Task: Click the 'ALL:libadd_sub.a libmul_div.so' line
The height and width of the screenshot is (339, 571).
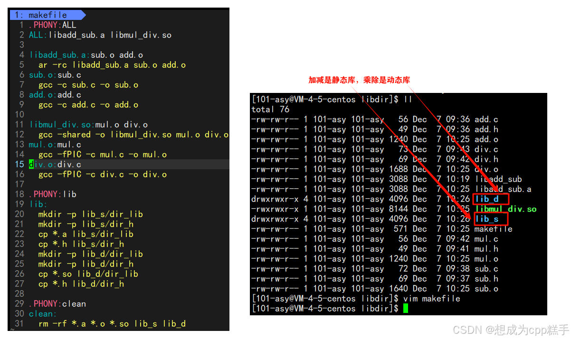Action: click(100, 35)
